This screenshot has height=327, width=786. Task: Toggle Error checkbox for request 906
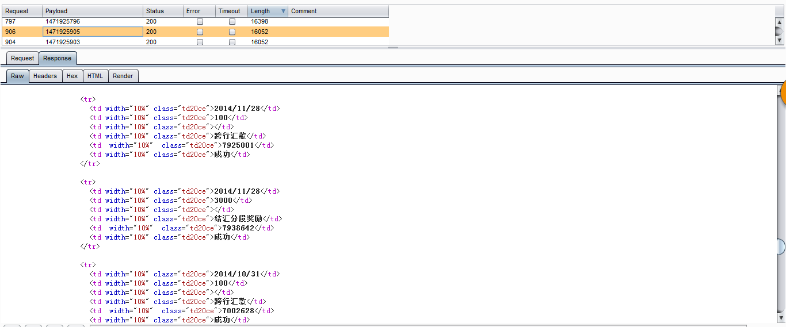point(200,32)
